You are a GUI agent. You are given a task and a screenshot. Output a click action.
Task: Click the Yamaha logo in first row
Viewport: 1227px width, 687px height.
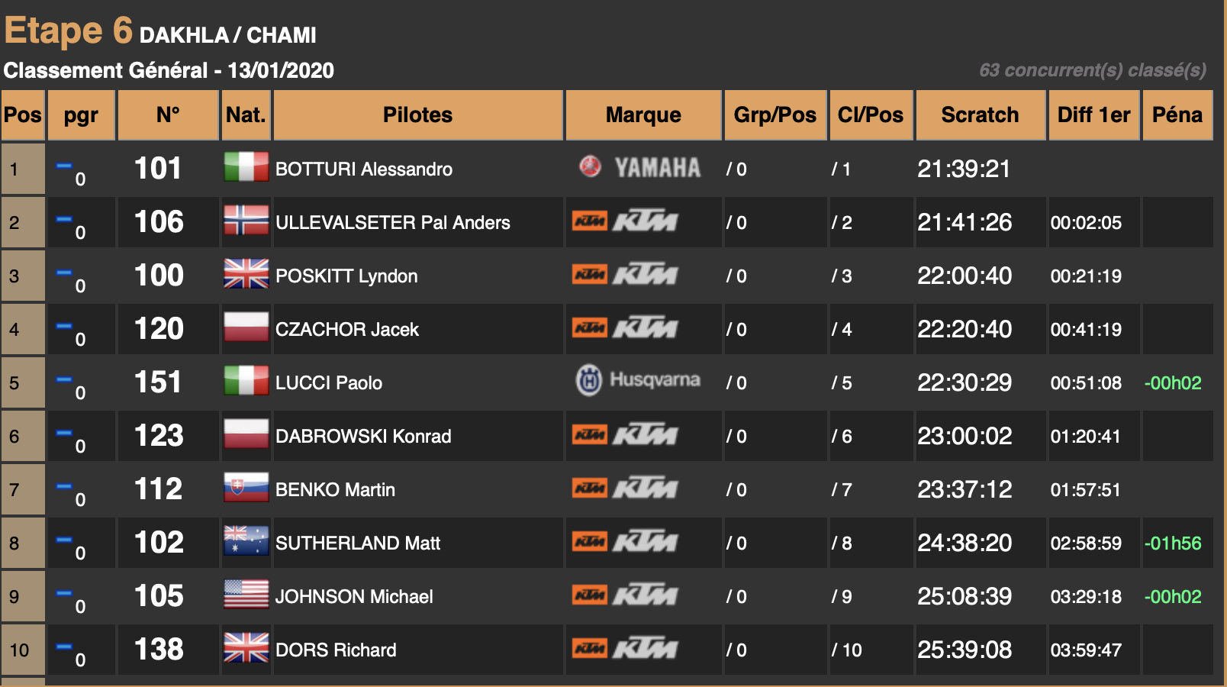point(639,167)
